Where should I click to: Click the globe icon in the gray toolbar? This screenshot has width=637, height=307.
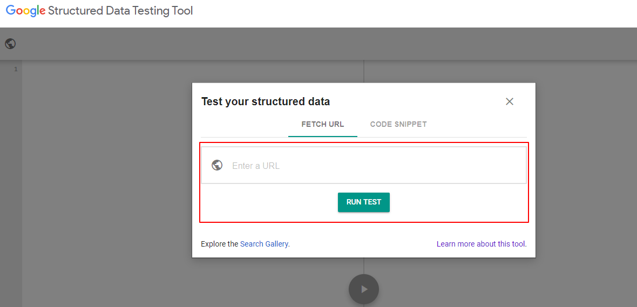click(x=11, y=44)
